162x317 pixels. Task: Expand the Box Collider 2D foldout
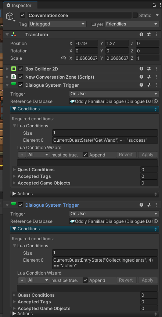[7, 69]
